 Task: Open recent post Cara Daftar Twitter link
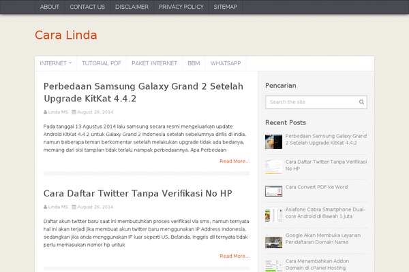(x=326, y=165)
